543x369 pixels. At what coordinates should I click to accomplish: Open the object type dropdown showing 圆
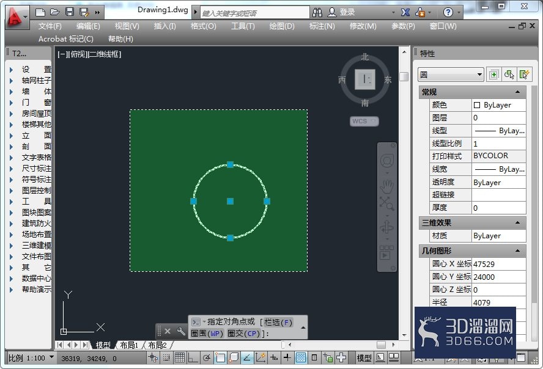click(x=451, y=75)
